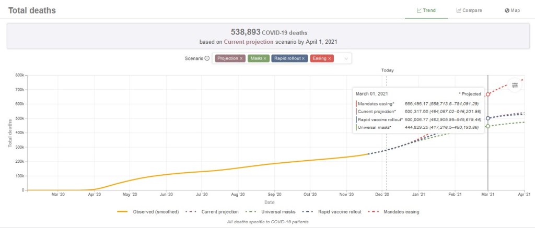Click the Compare chart icon
Screen dimensions: 535x228
click(459, 10)
